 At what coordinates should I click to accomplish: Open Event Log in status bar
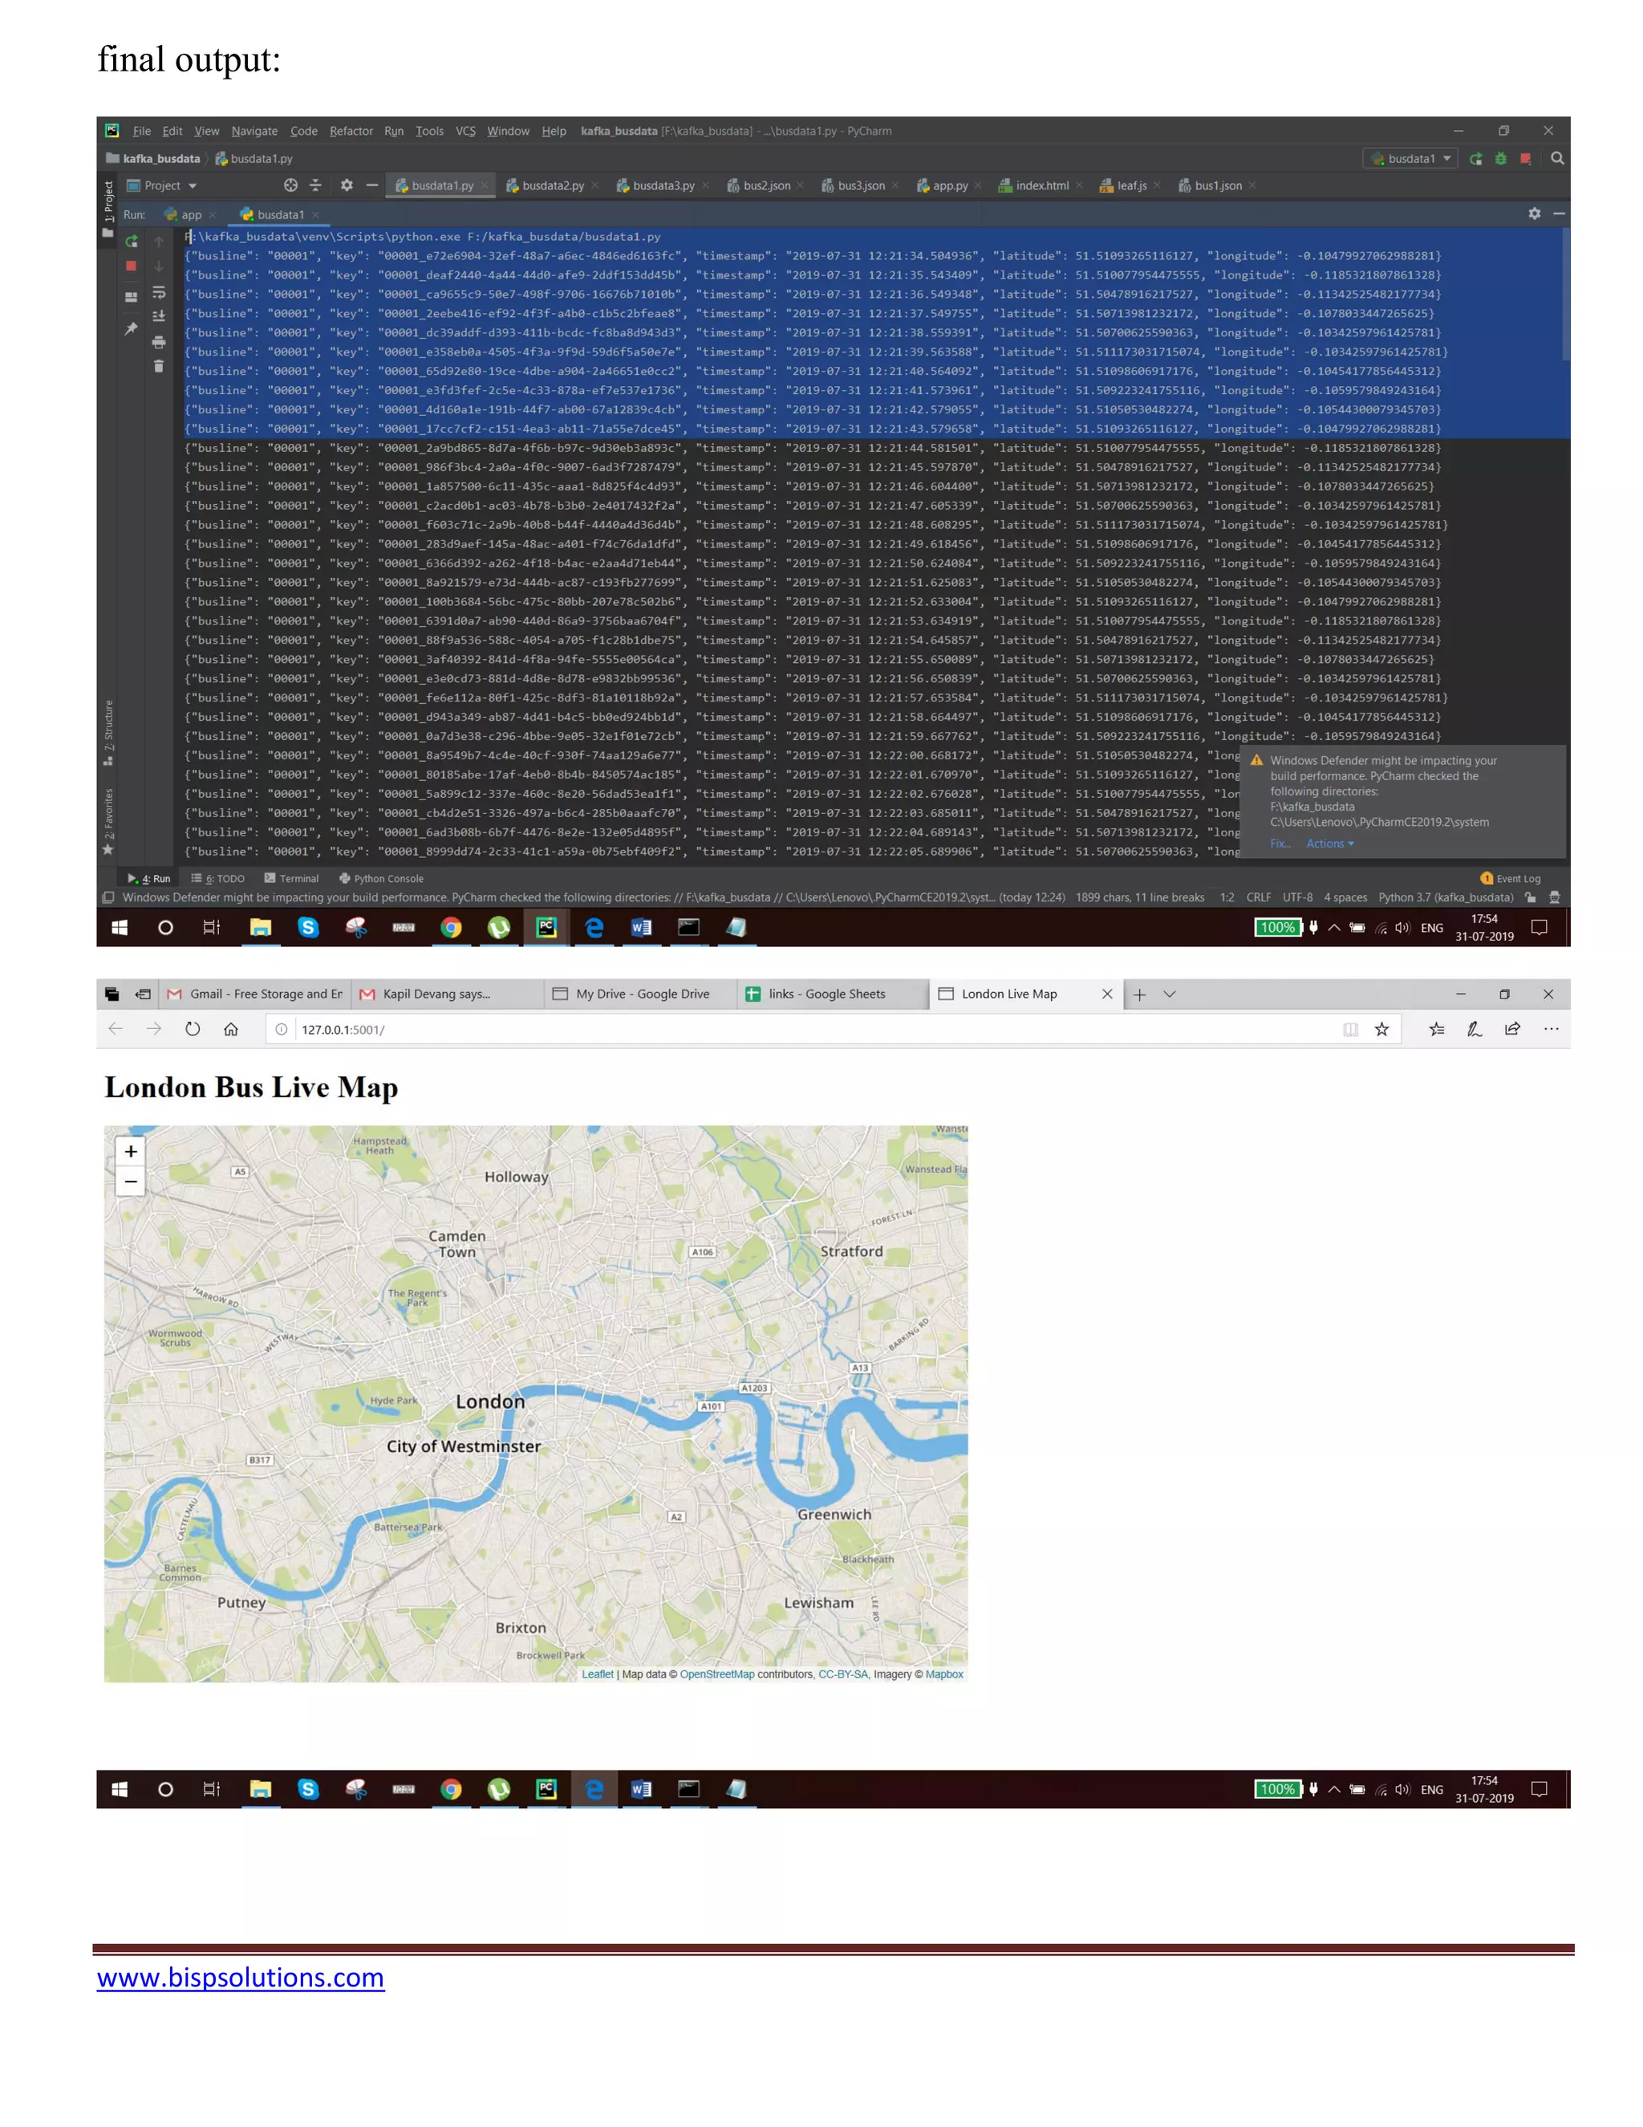[x=1510, y=878]
